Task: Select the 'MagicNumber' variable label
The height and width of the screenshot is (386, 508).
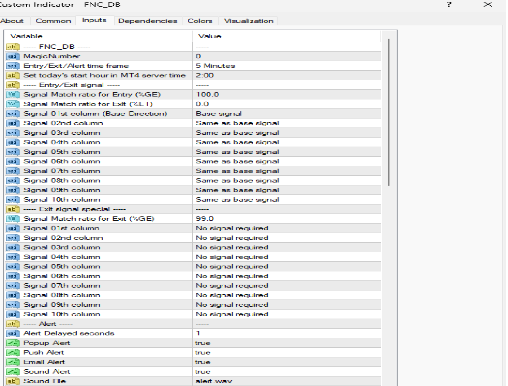Action: (52, 56)
